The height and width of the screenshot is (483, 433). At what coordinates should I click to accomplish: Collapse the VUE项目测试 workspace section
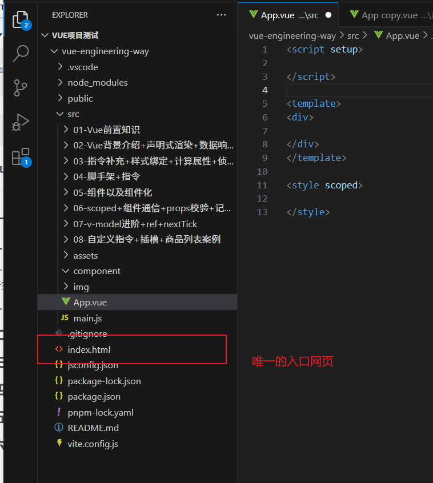(x=45, y=35)
